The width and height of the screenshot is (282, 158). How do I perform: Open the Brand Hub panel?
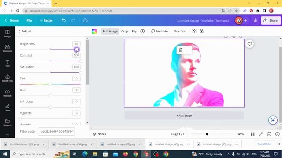pos(7,78)
